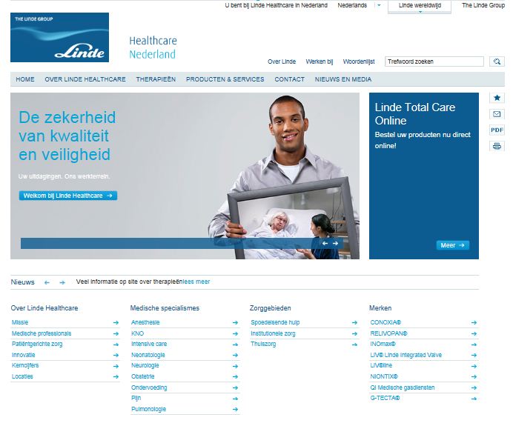Export page using the PDF icon
The width and height of the screenshot is (513, 426).
click(497, 130)
